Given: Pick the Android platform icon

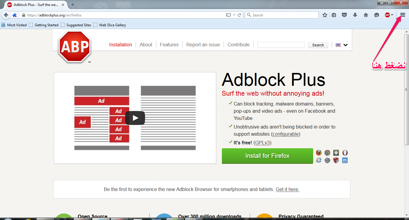Looking at the screenshot, I should click(x=336, y=153).
